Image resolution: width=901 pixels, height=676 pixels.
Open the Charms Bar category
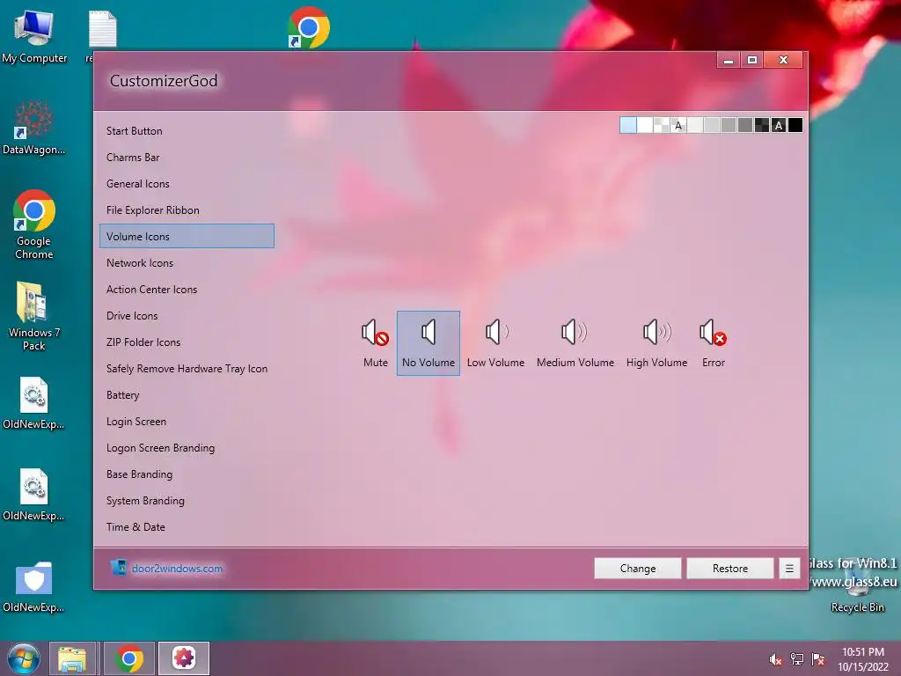coord(187,158)
